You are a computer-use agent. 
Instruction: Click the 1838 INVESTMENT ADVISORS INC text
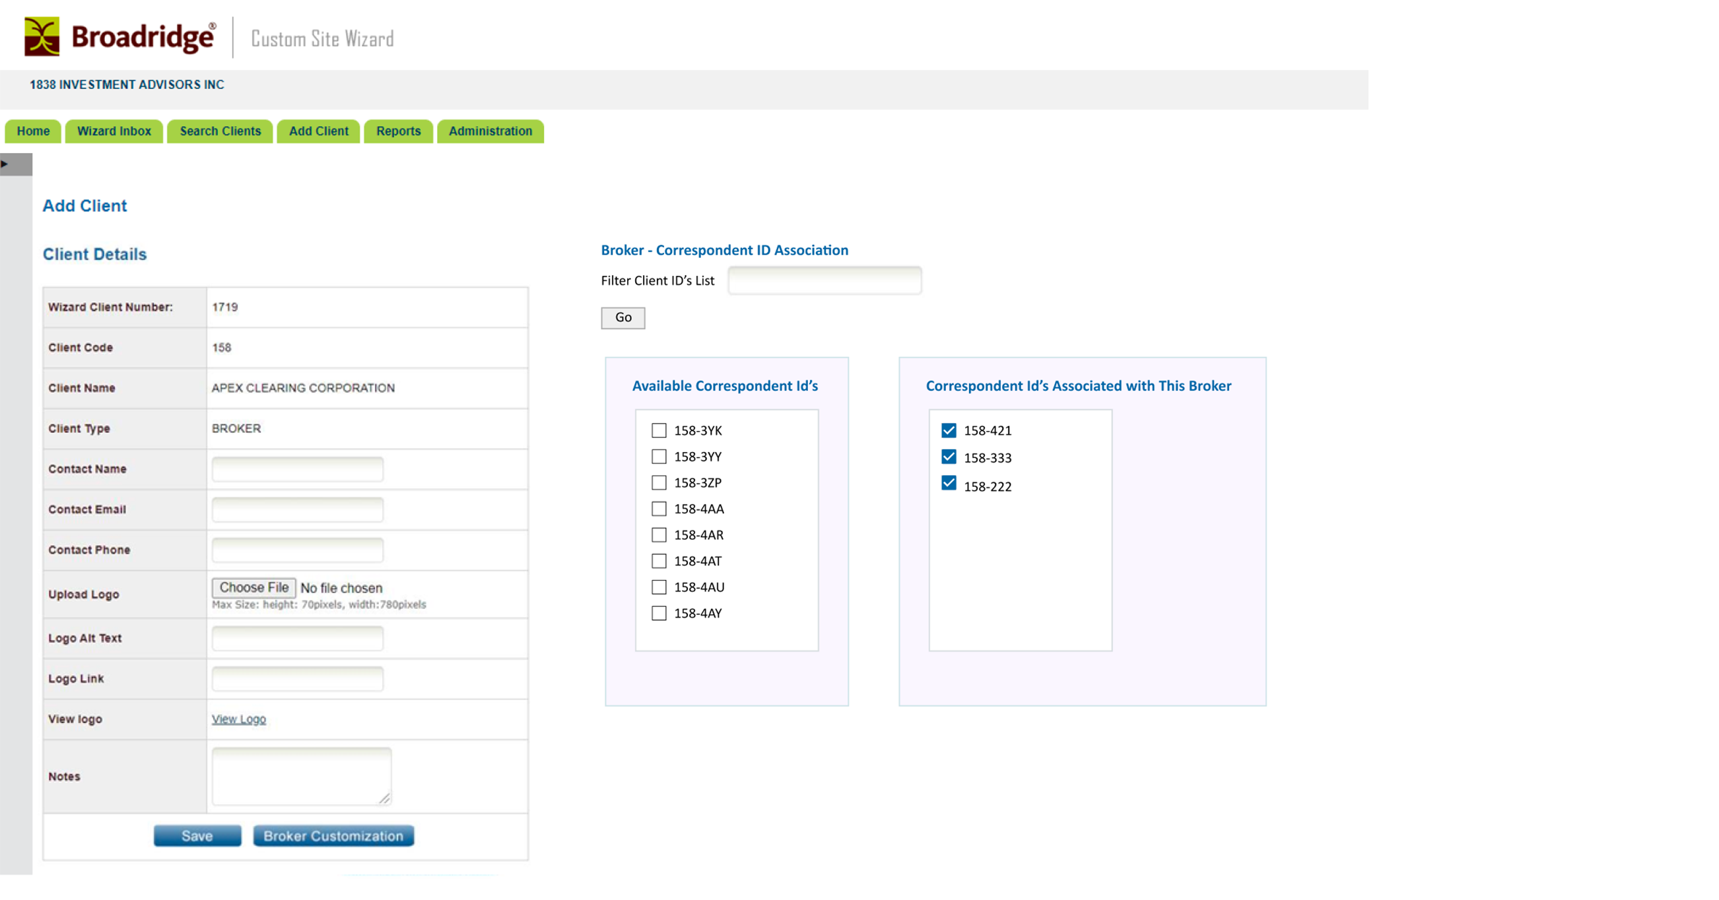[127, 84]
